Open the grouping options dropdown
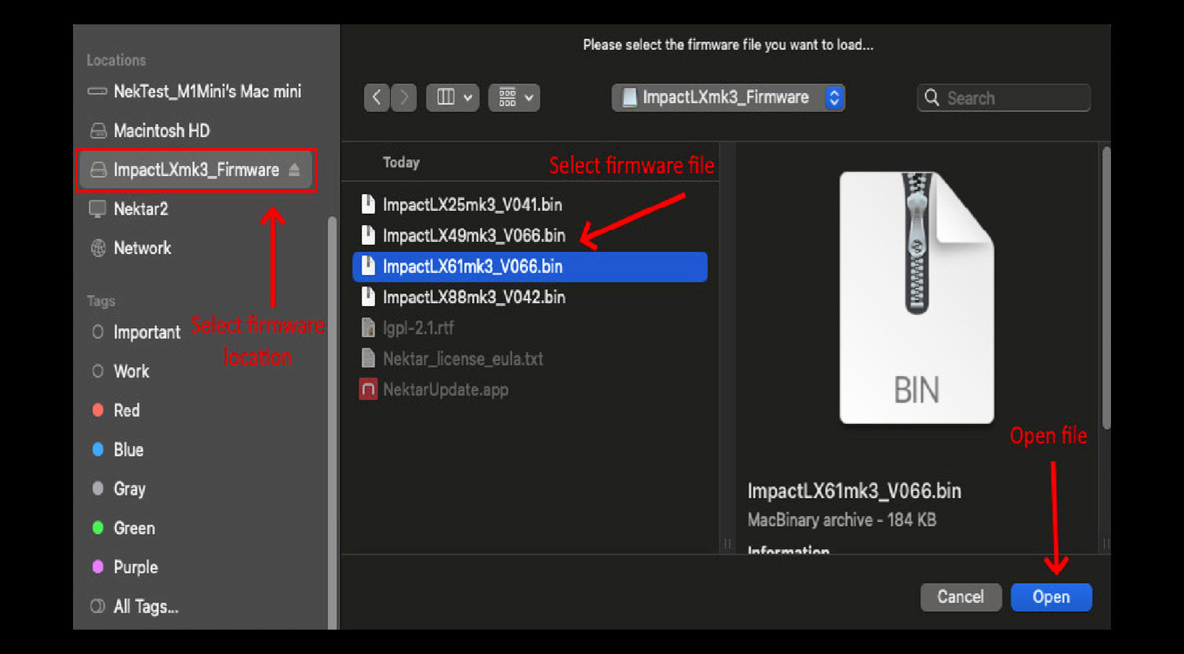Viewport: 1184px width, 654px height. pyautogui.click(x=514, y=97)
